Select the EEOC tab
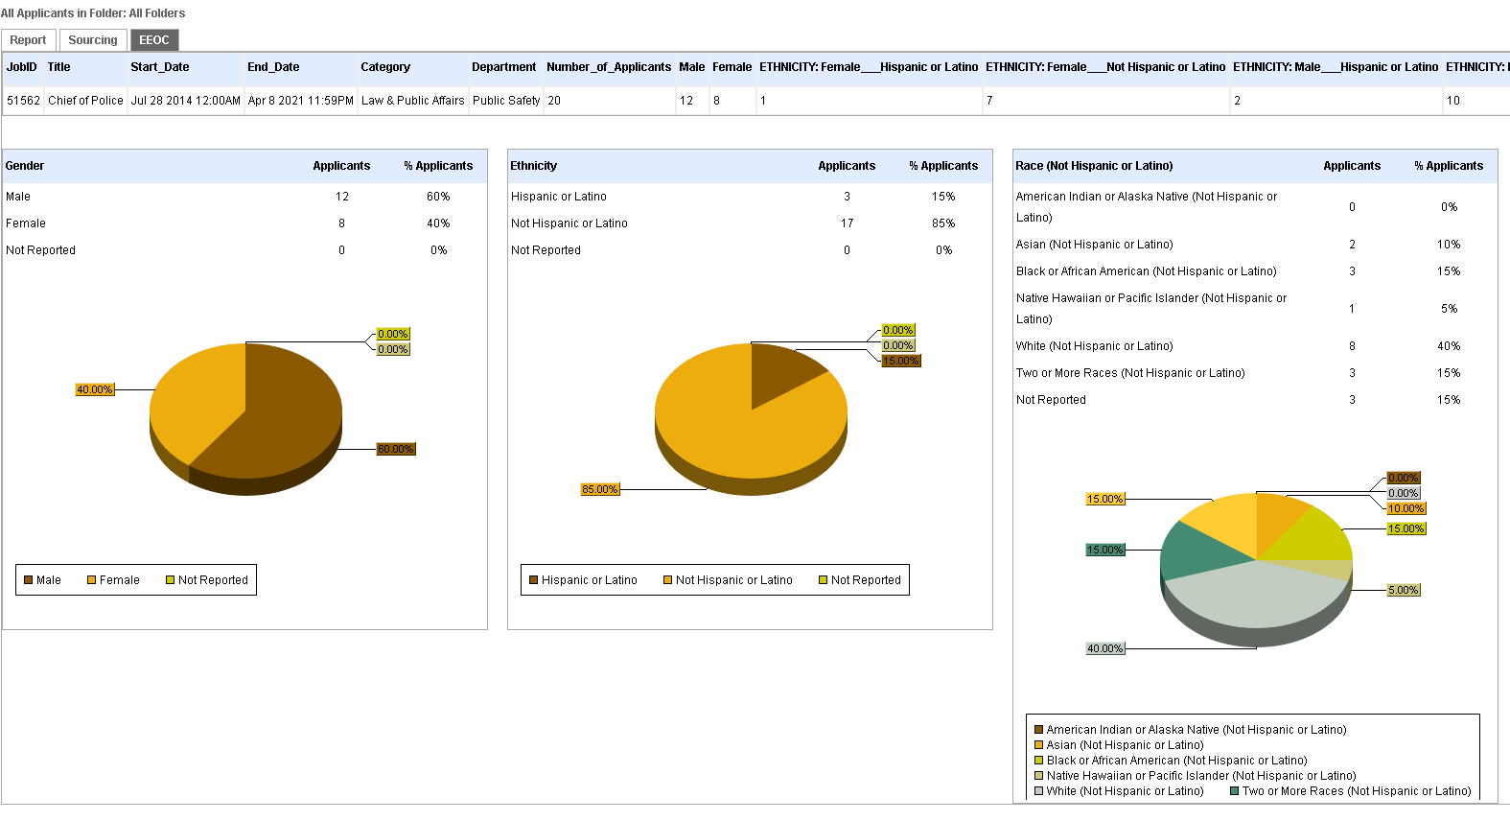The width and height of the screenshot is (1510, 821). [x=154, y=40]
